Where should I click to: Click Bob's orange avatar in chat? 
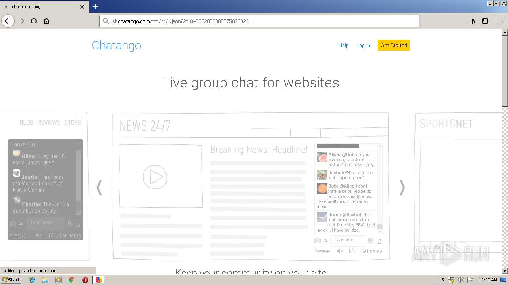click(x=322, y=188)
